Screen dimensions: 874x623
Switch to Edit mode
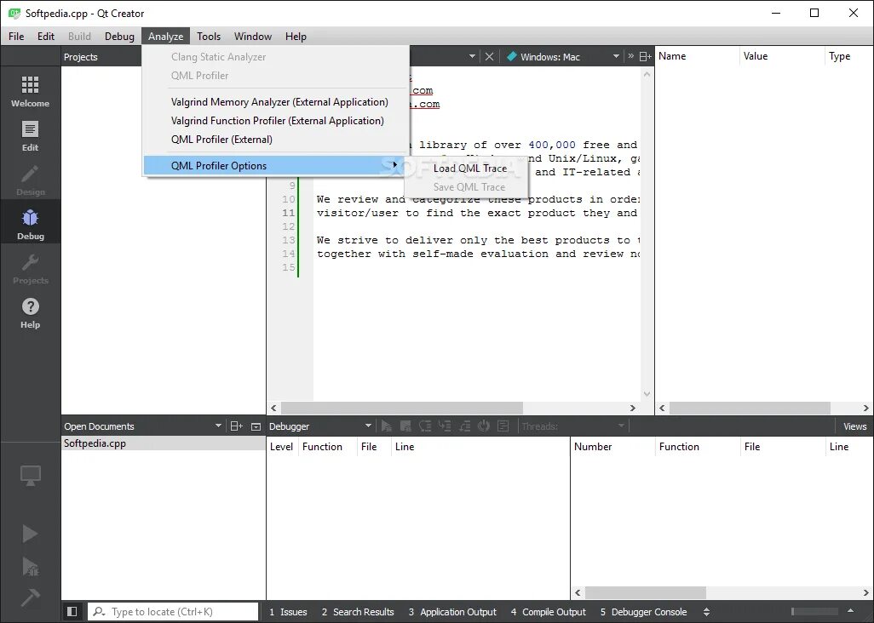[x=30, y=136]
